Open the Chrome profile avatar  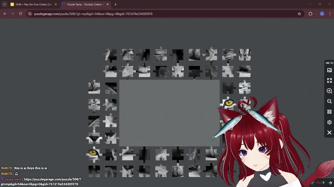pyautogui.click(x=322, y=14)
